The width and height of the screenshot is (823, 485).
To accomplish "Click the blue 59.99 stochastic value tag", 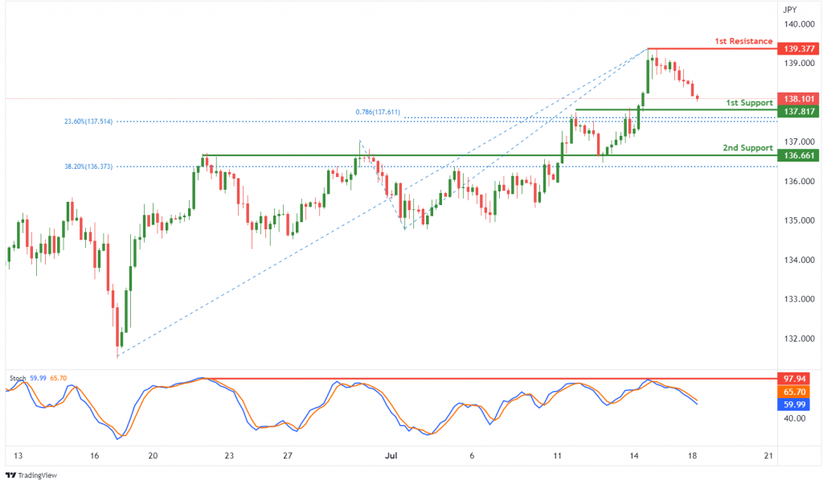I will click(x=794, y=405).
